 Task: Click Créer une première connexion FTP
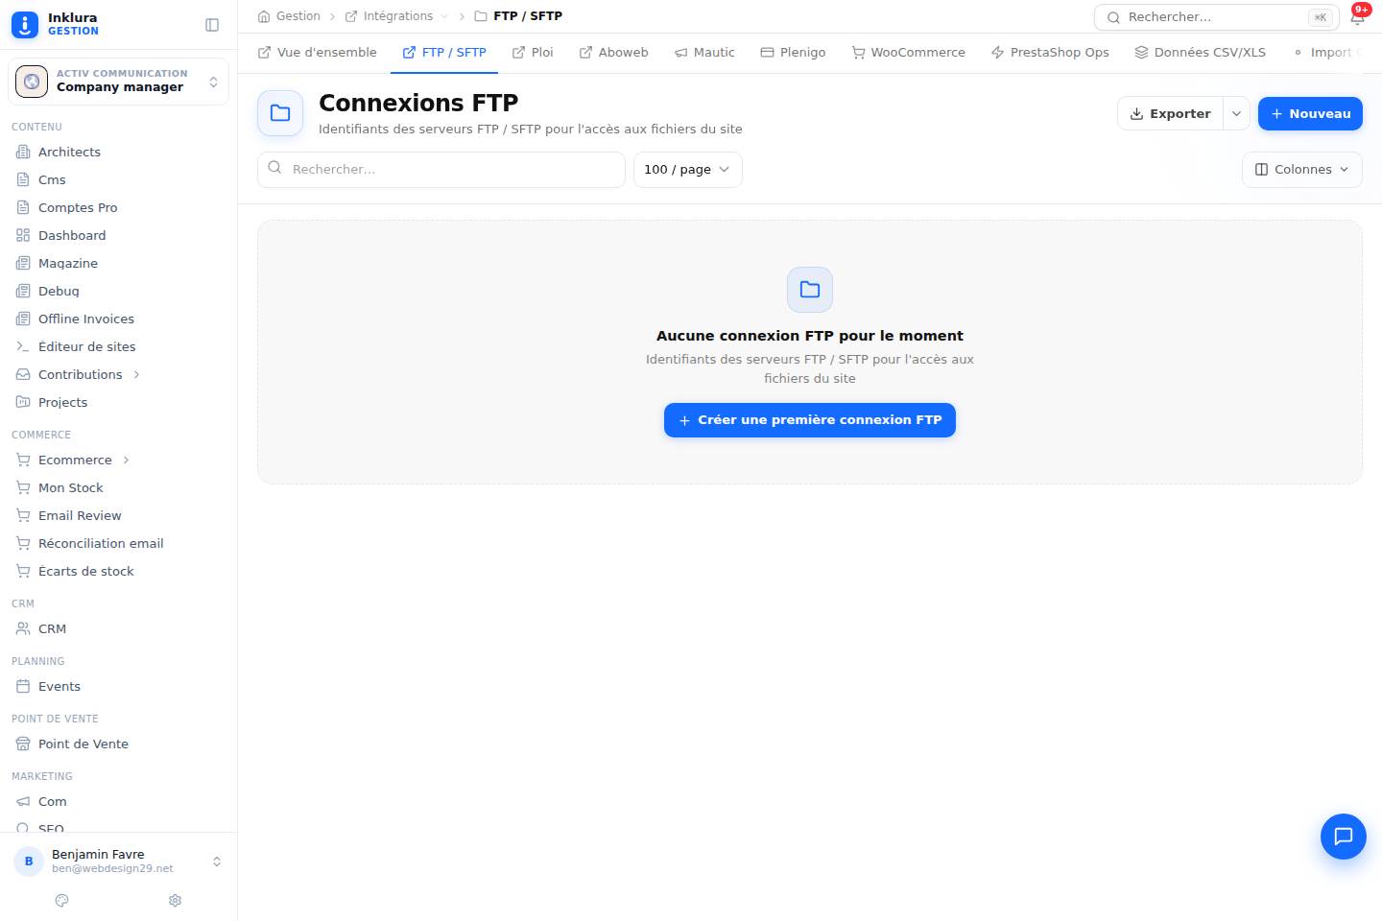pos(810,420)
